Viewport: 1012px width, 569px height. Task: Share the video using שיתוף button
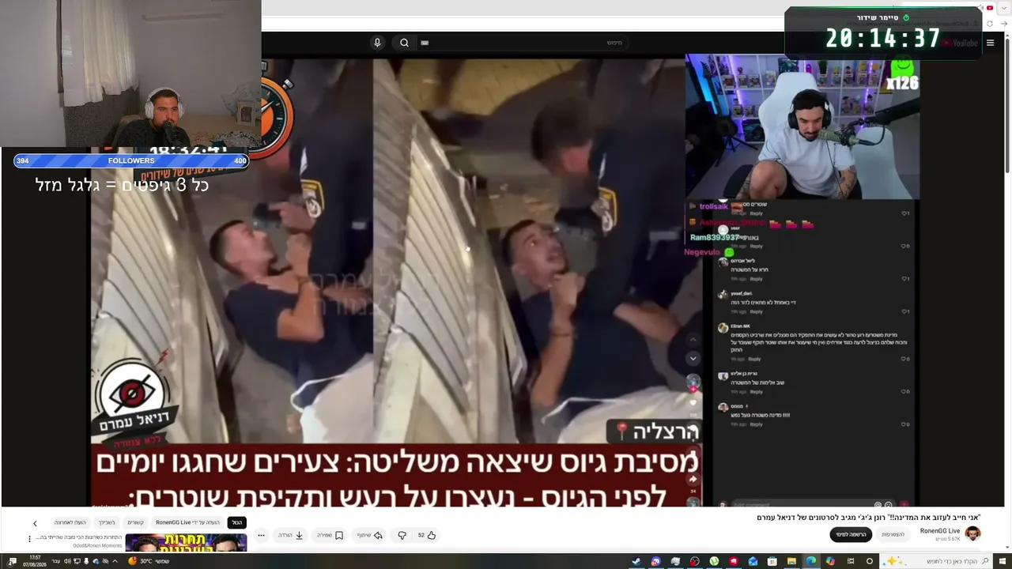[369, 535]
